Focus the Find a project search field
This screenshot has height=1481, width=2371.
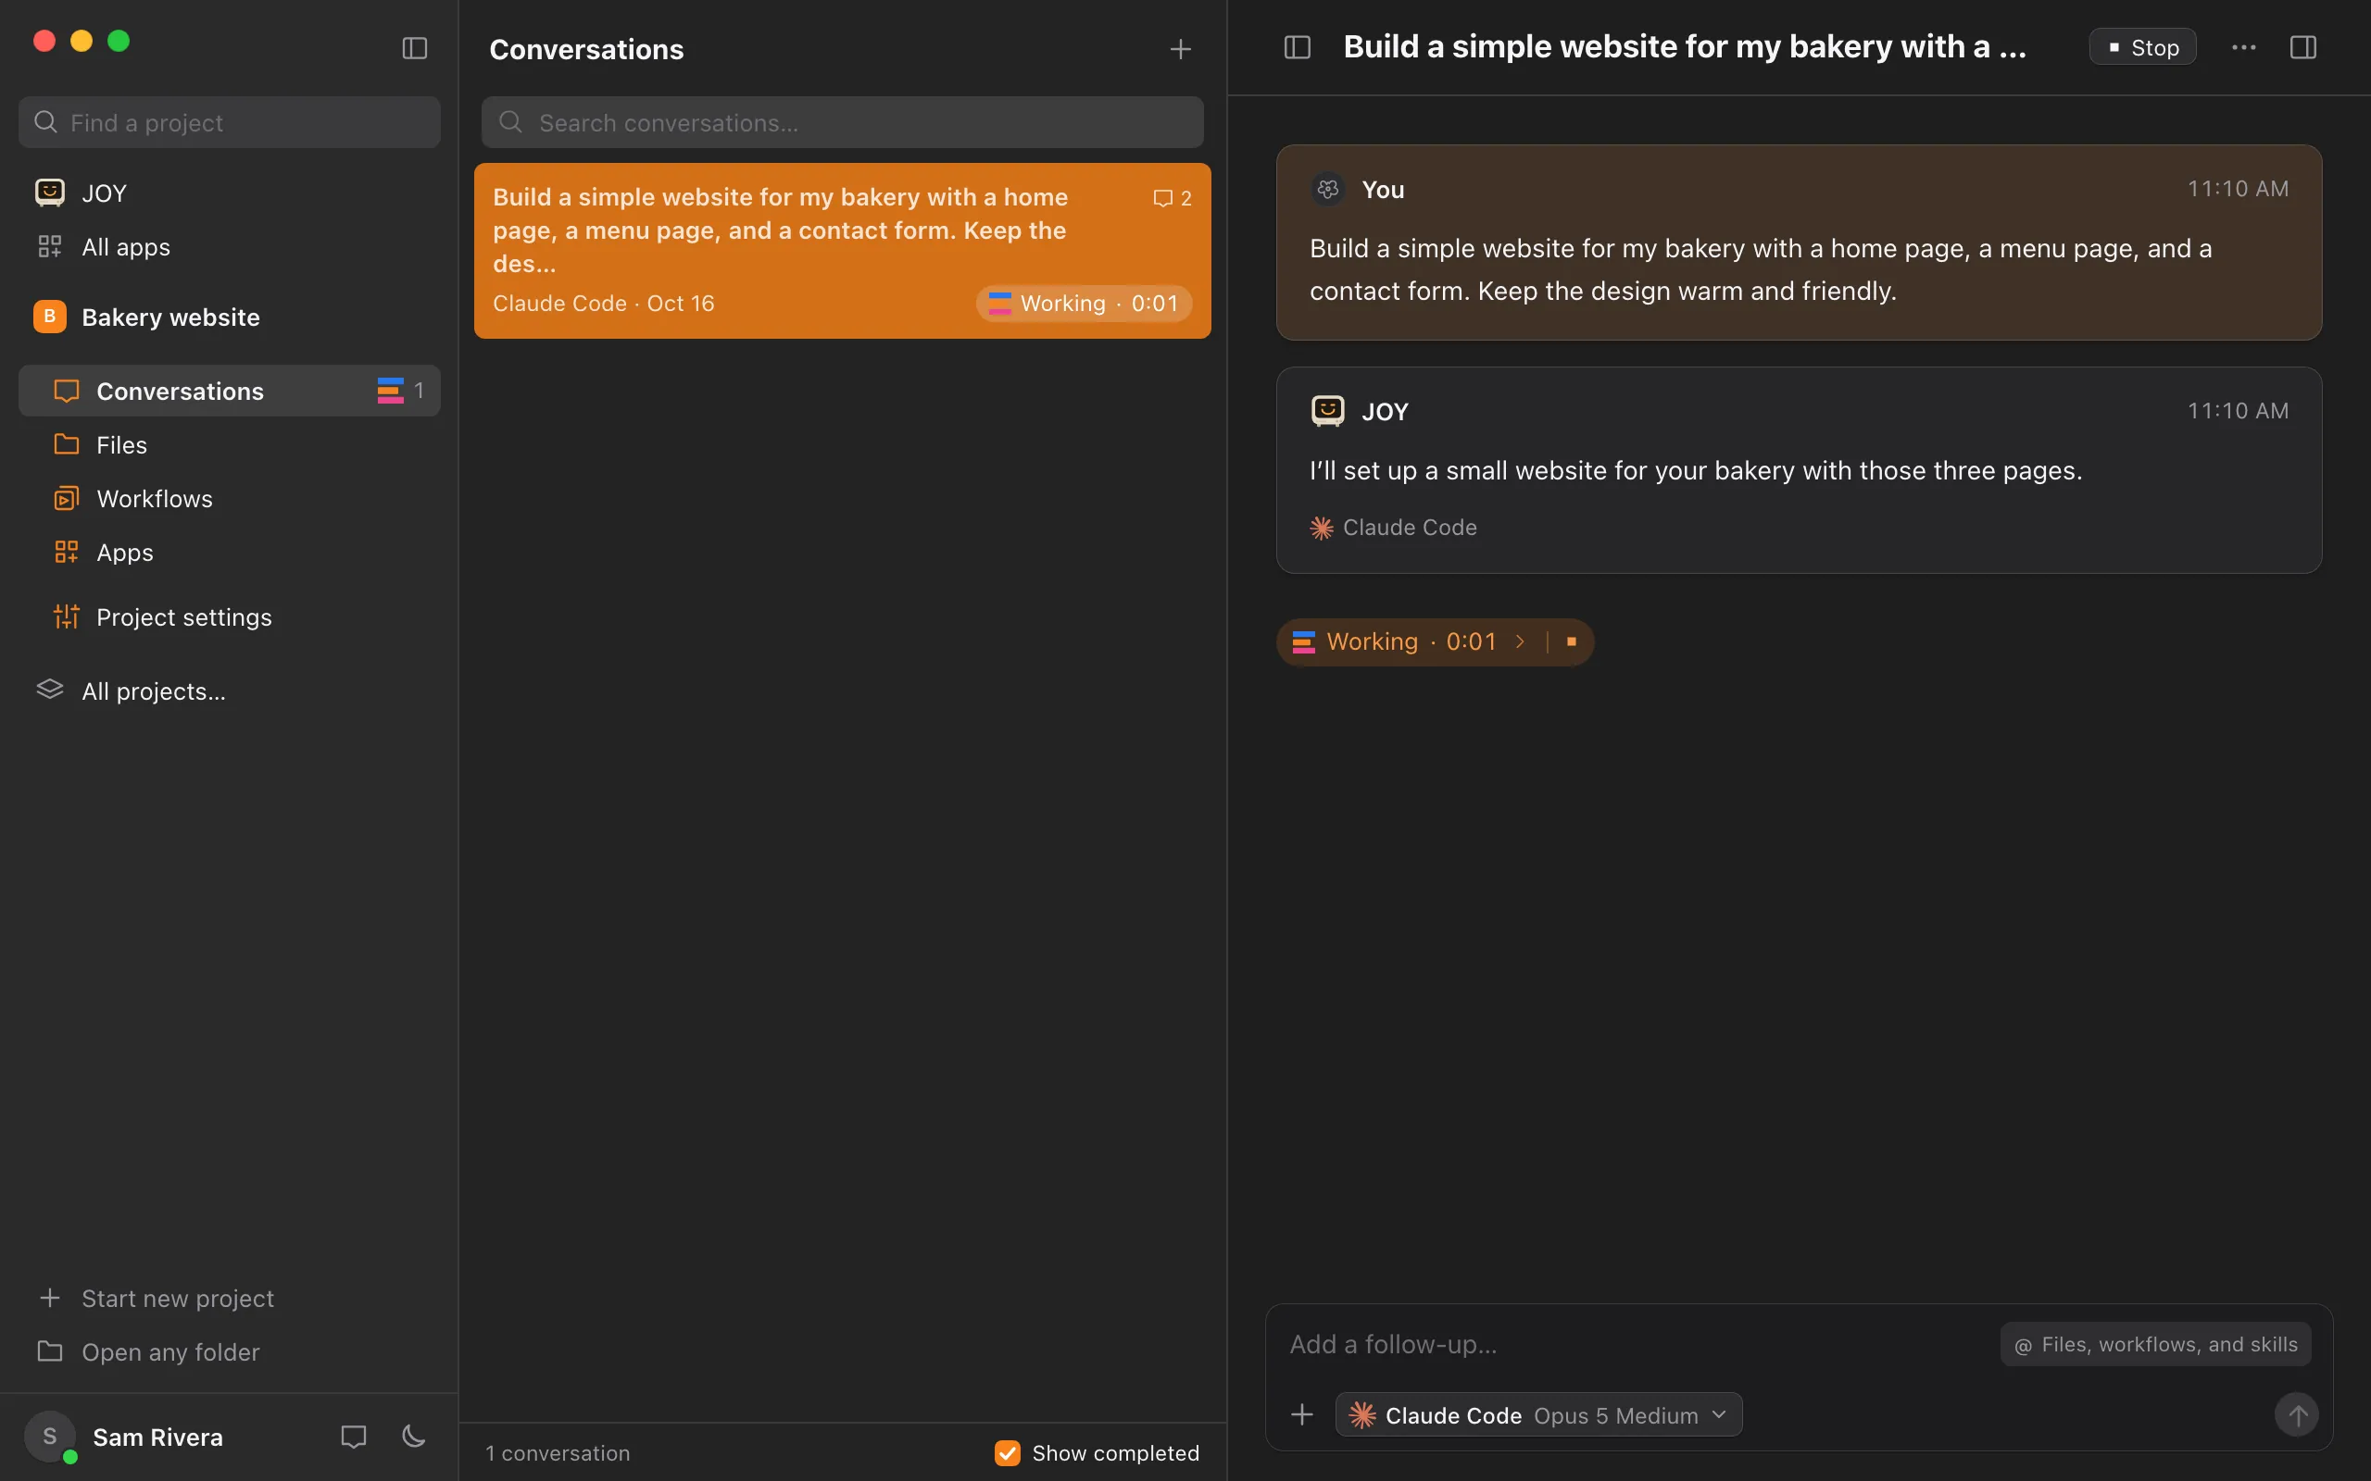tap(230, 122)
